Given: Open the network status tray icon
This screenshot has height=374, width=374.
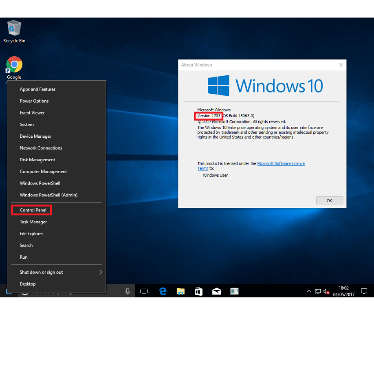Looking at the screenshot, I should point(318,292).
